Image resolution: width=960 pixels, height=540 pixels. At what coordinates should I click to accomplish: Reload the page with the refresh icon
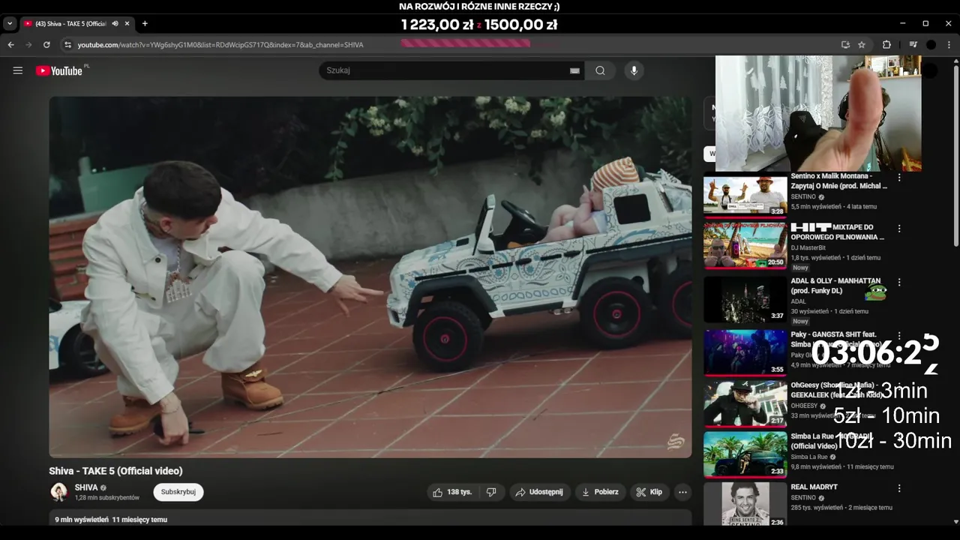pyautogui.click(x=46, y=45)
